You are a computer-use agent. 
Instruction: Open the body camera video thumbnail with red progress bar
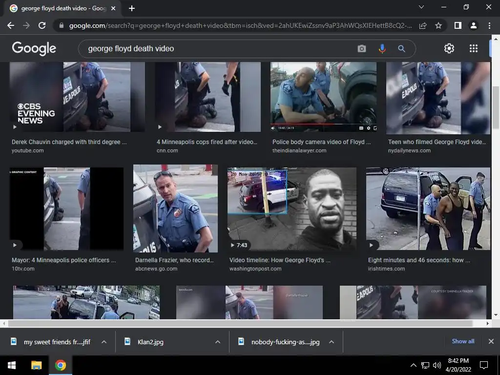tap(323, 97)
